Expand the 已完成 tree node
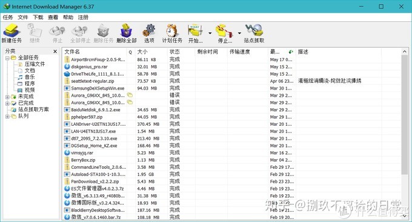412x222 pixels. pos(7,103)
